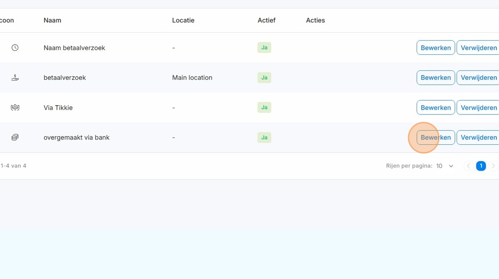Click the '1-4 van 4' row count text
This screenshot has width=499, height=279.
[13, 166]
